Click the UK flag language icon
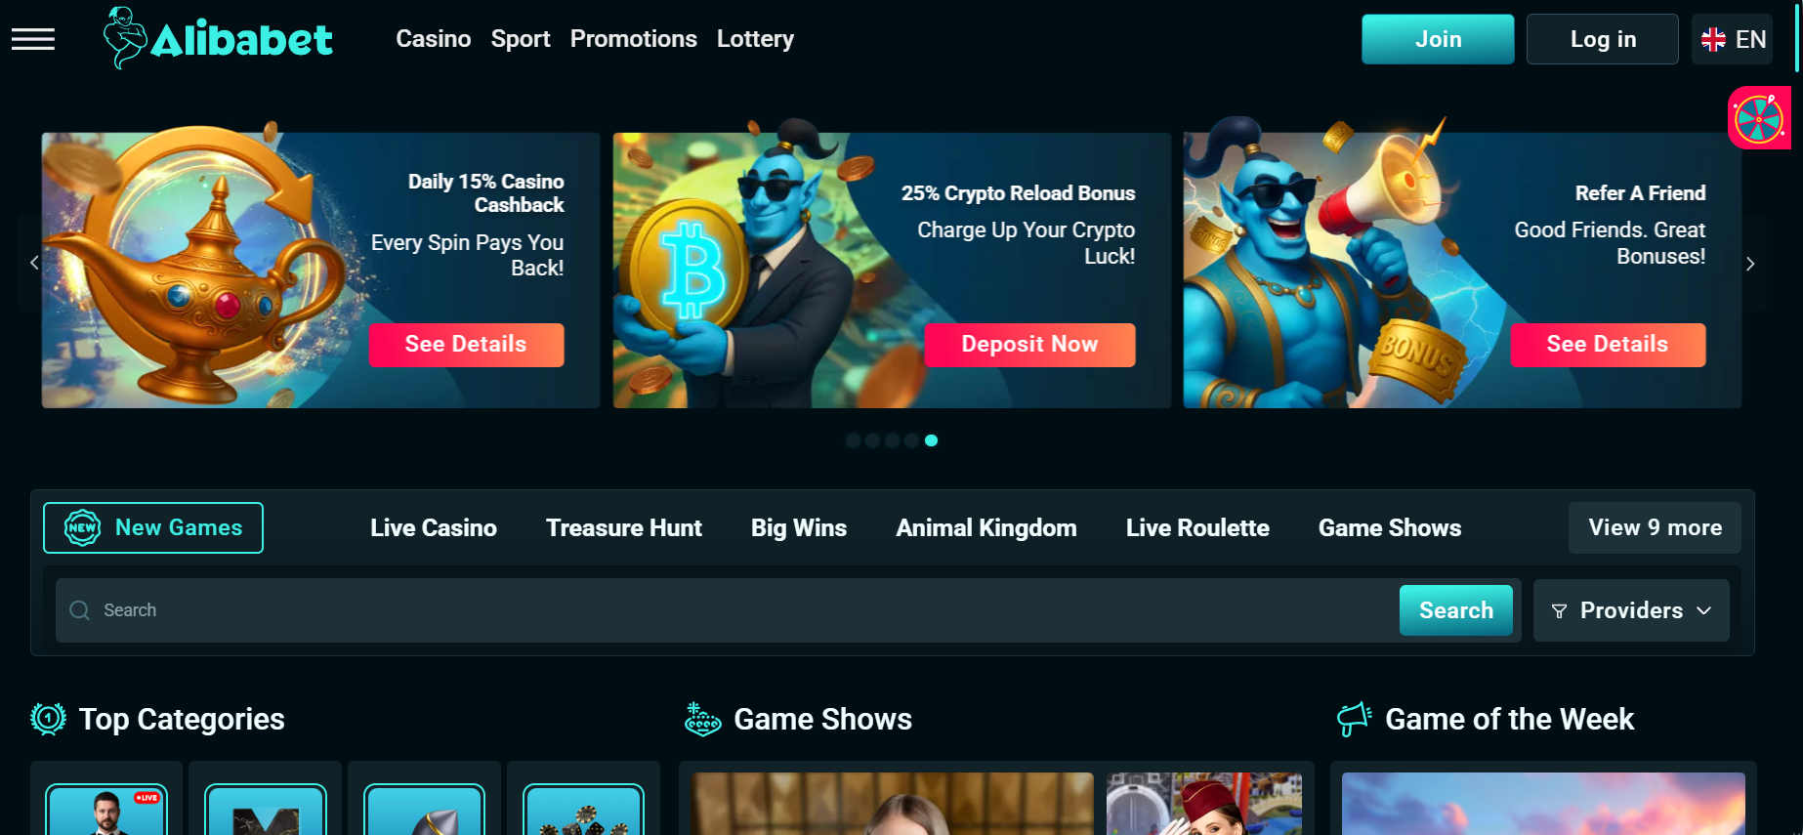The height and width of the screenshot is (835, 1803). (1713, 39)
